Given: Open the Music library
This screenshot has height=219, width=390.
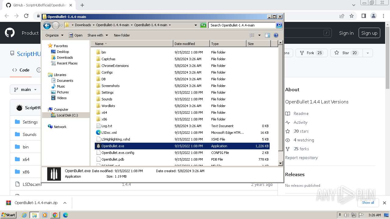Looking at the screenshot, I should pyautogui.click(x=61, y=86).
